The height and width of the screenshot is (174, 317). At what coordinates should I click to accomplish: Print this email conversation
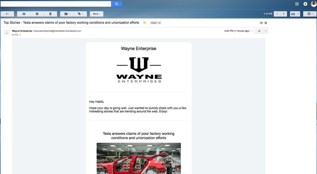pos(261,23)
